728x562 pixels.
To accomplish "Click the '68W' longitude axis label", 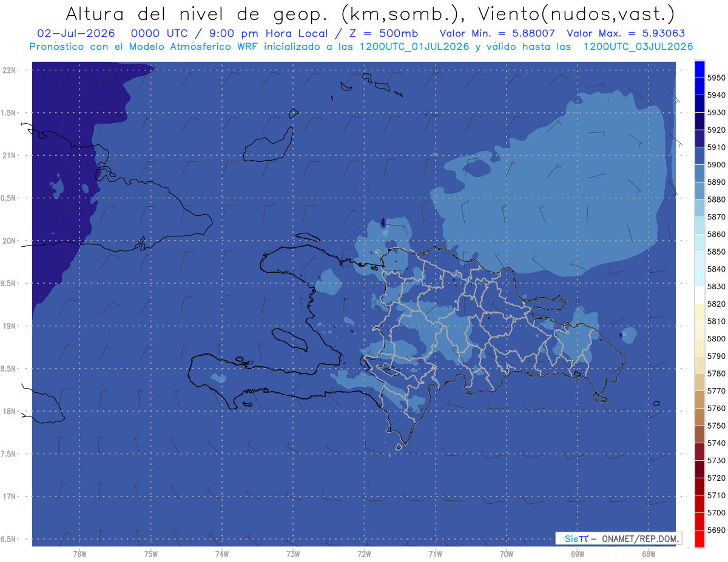I will (x=649, y=554).
